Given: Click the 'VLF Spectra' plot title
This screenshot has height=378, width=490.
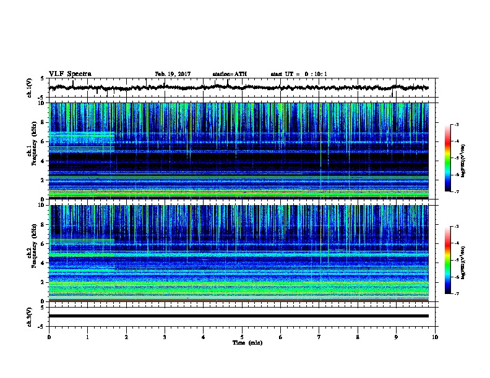Looking at the screenshot, I should click(70, 73).
